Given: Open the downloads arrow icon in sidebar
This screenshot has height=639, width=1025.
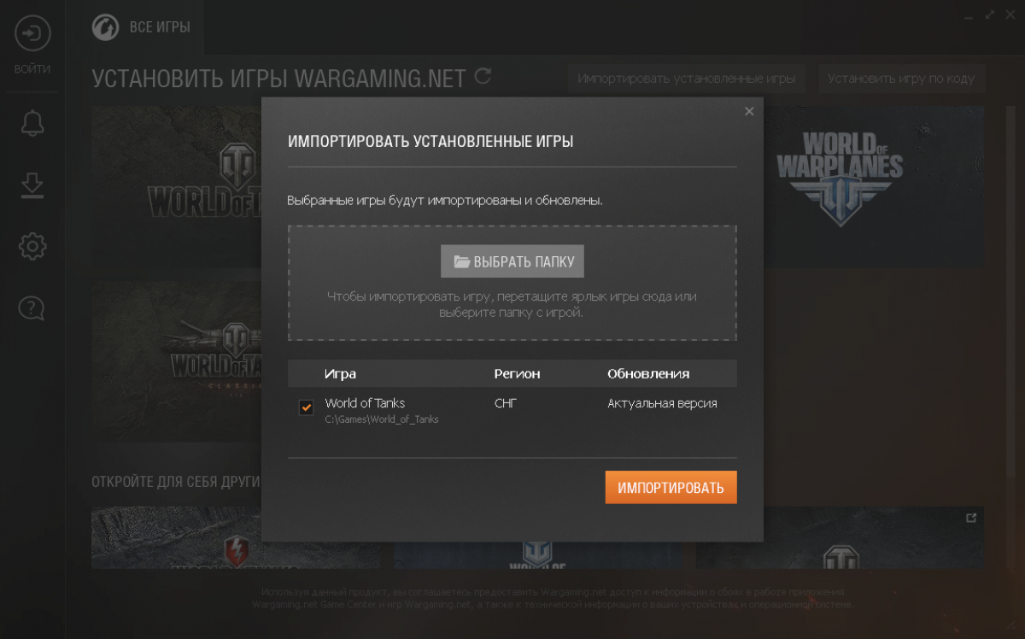Looking at the screenshot, I should point(32,185).
